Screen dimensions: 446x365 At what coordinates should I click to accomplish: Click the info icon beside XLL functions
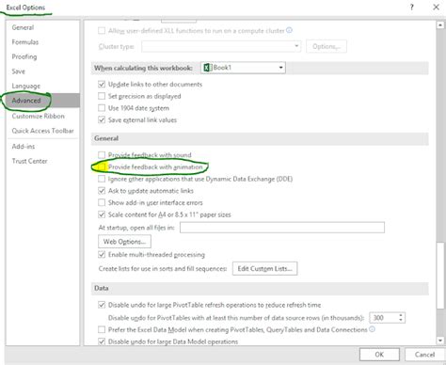[x=289, y=30]
